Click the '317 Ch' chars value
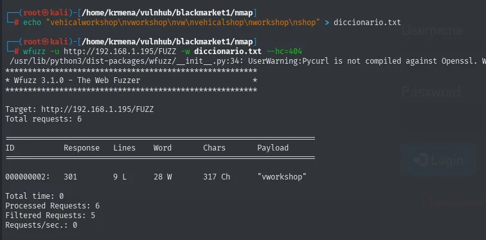Viewport: 486px width, 240px height. (217, 177)
